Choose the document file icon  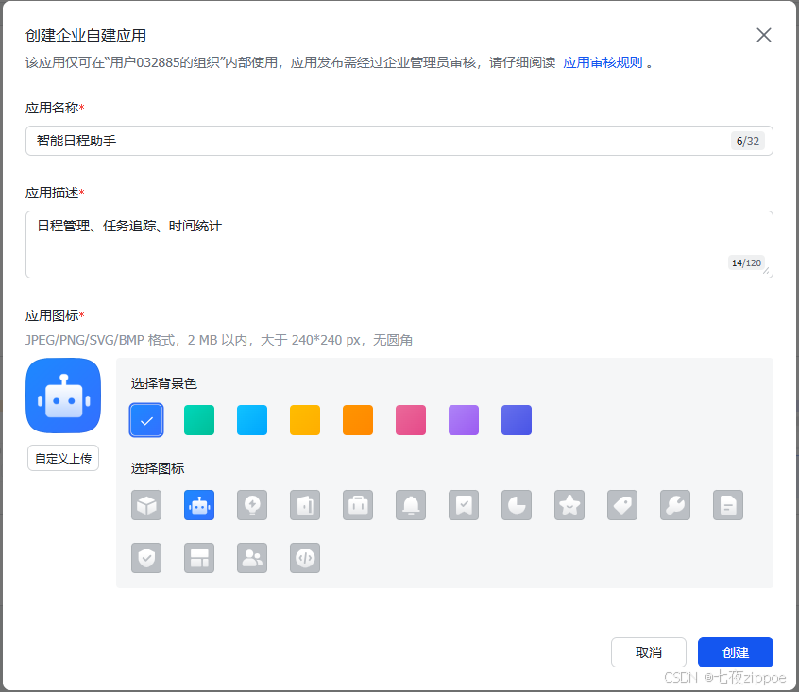tap(728, 505)
